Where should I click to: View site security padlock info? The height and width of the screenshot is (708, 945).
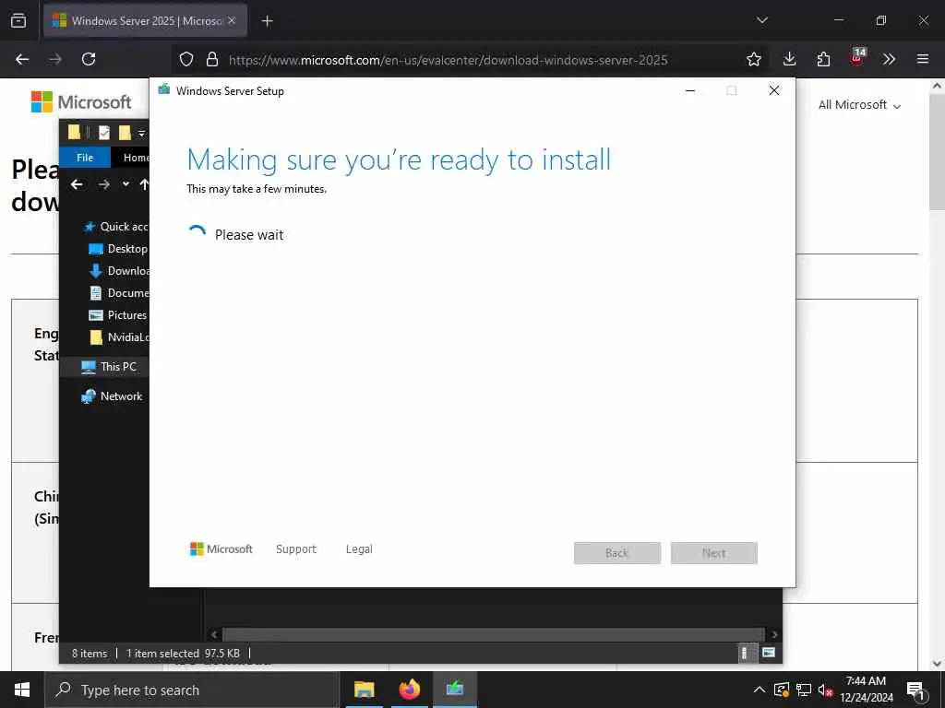pyautogui.click(x=212, y=59)
